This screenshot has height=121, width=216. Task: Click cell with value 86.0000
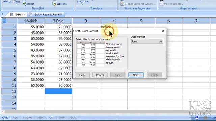[58, 86]
